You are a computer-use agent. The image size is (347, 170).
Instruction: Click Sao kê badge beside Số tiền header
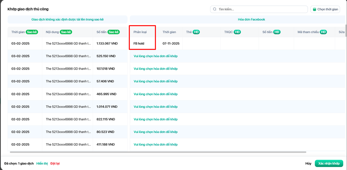pos(114,32)
